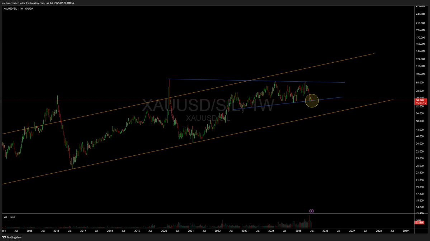This screenshot has width=430, height=241.
Task: Click the 112.000 price axis label
Action: (420, 66)
